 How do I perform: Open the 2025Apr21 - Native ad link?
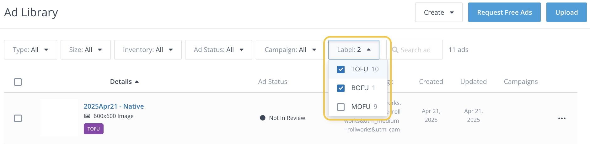click(114, 106)
